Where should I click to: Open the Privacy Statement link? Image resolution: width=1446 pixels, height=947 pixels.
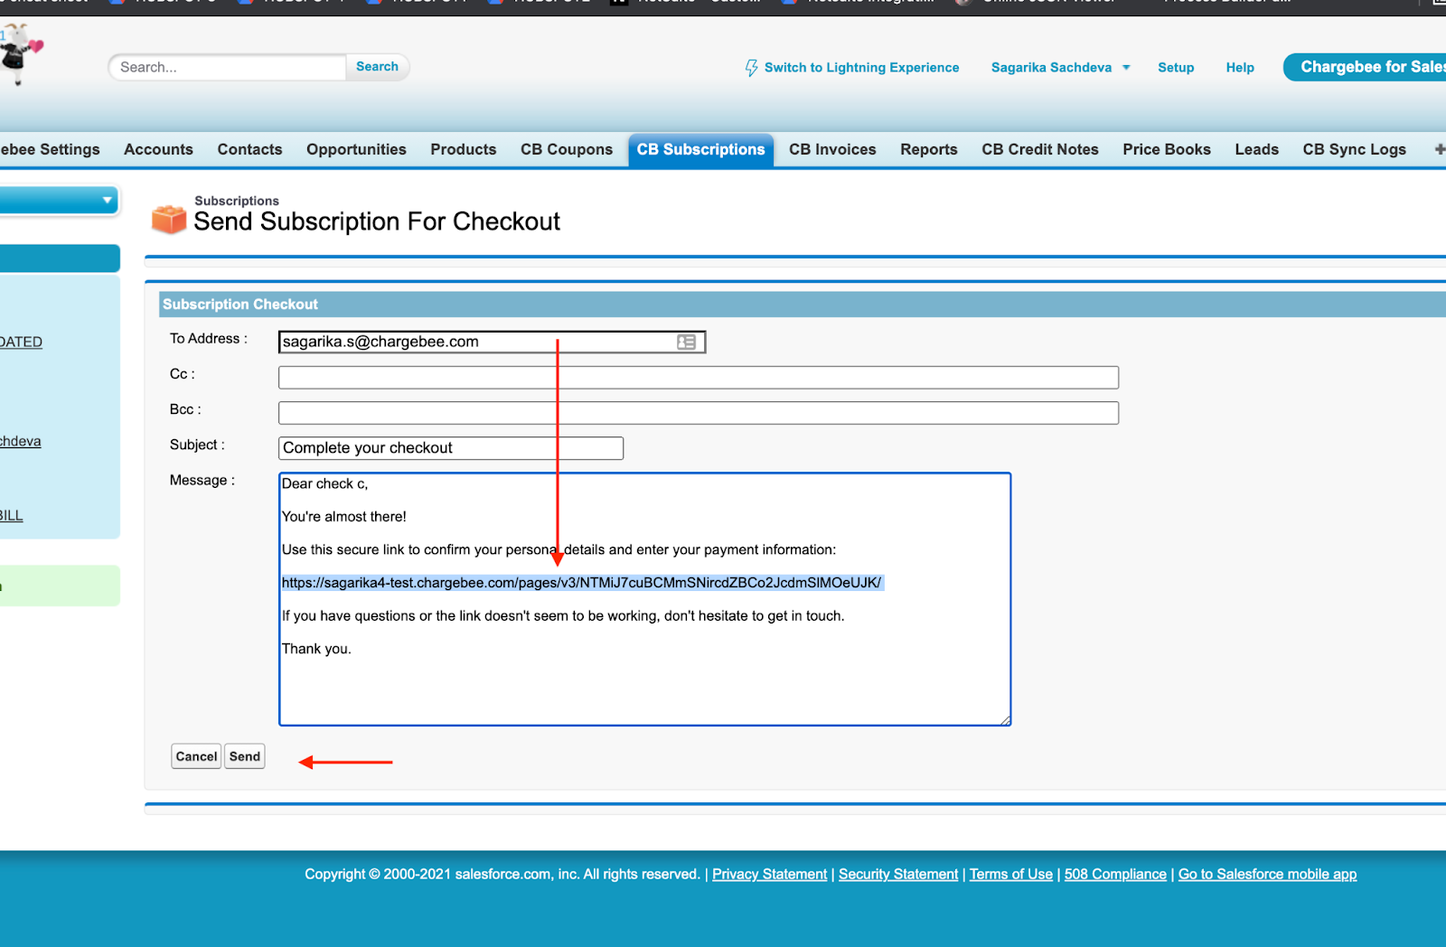(769, 874)
